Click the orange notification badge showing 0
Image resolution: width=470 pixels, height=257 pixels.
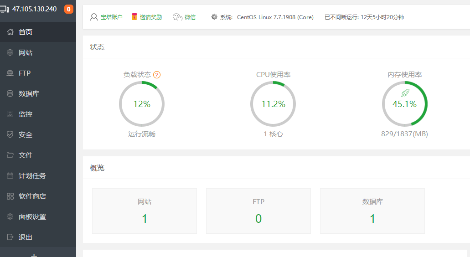point(69,9)
